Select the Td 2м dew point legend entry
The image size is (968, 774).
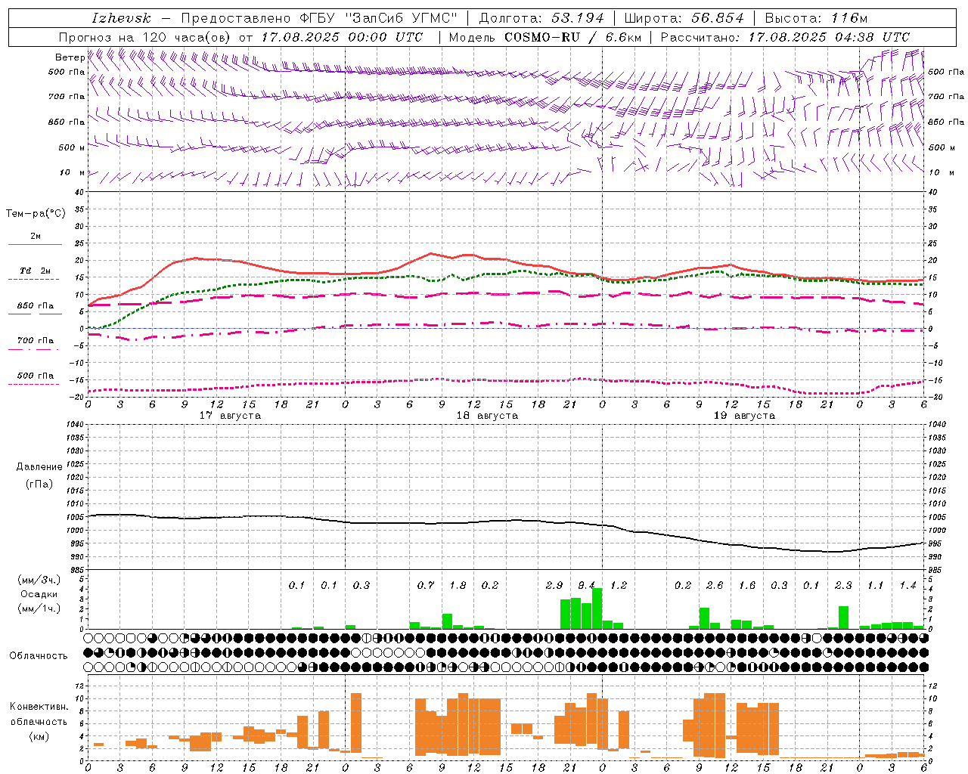(35, 273)
